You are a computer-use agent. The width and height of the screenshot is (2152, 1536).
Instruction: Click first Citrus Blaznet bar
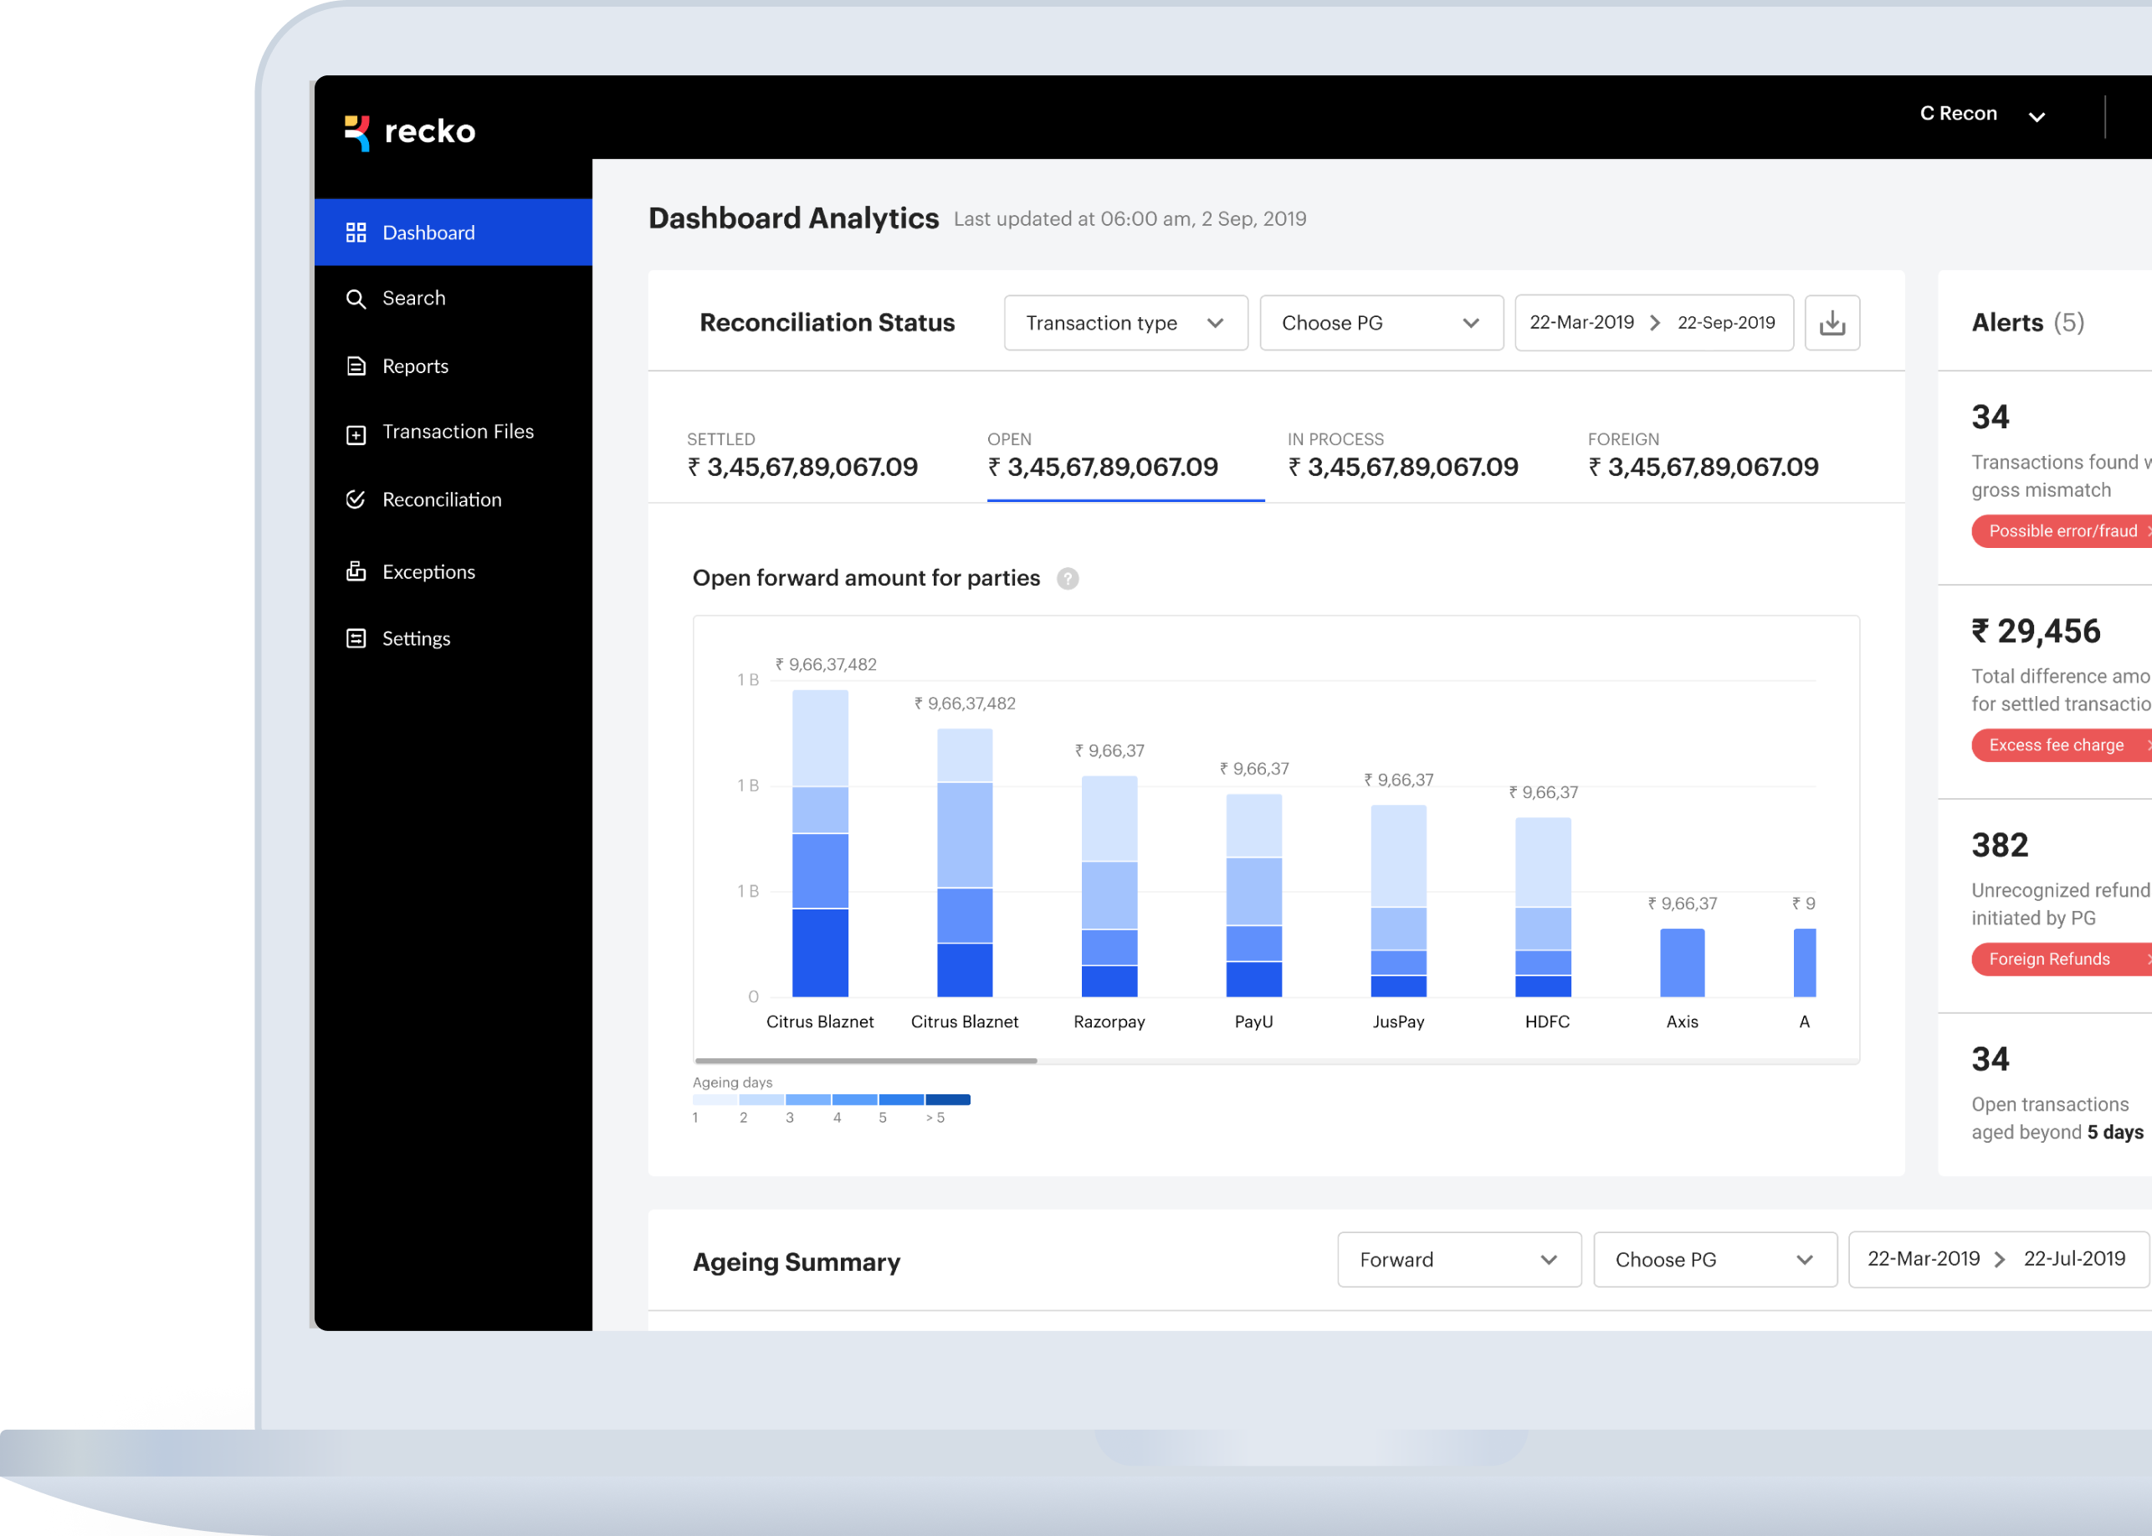click(820, 842)
